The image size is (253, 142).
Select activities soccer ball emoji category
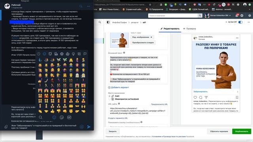click(62, 54)
